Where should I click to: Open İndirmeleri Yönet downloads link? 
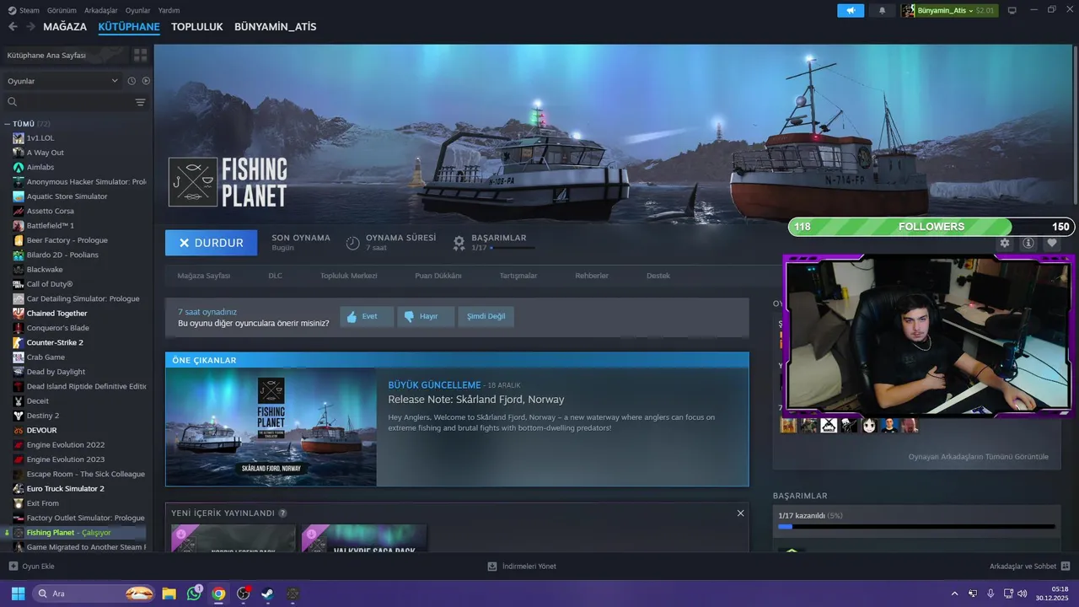[522, 567]
